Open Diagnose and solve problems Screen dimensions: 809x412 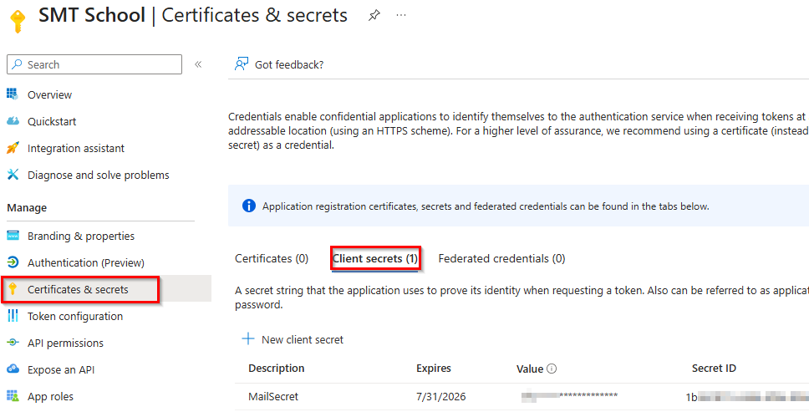(x=98, y=175)
